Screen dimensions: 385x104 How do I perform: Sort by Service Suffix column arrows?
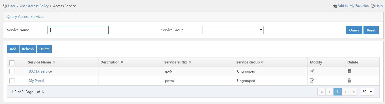(190, 62)
